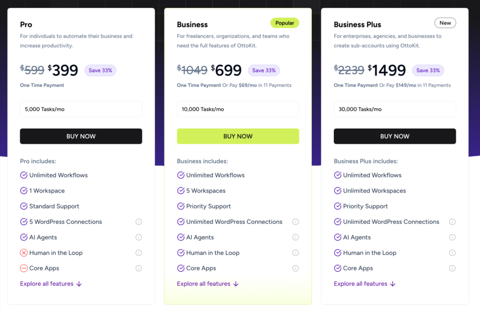Expand Explore all features under Business
Screen dimensions: 480x311
208,284
